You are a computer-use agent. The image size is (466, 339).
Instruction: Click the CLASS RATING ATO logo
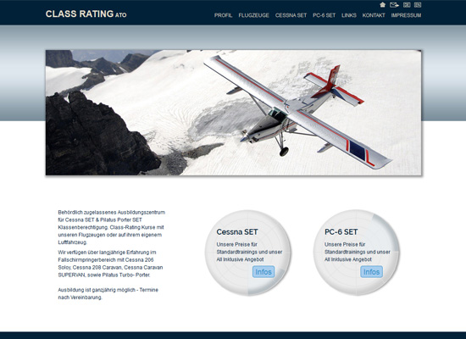(86, 14)
